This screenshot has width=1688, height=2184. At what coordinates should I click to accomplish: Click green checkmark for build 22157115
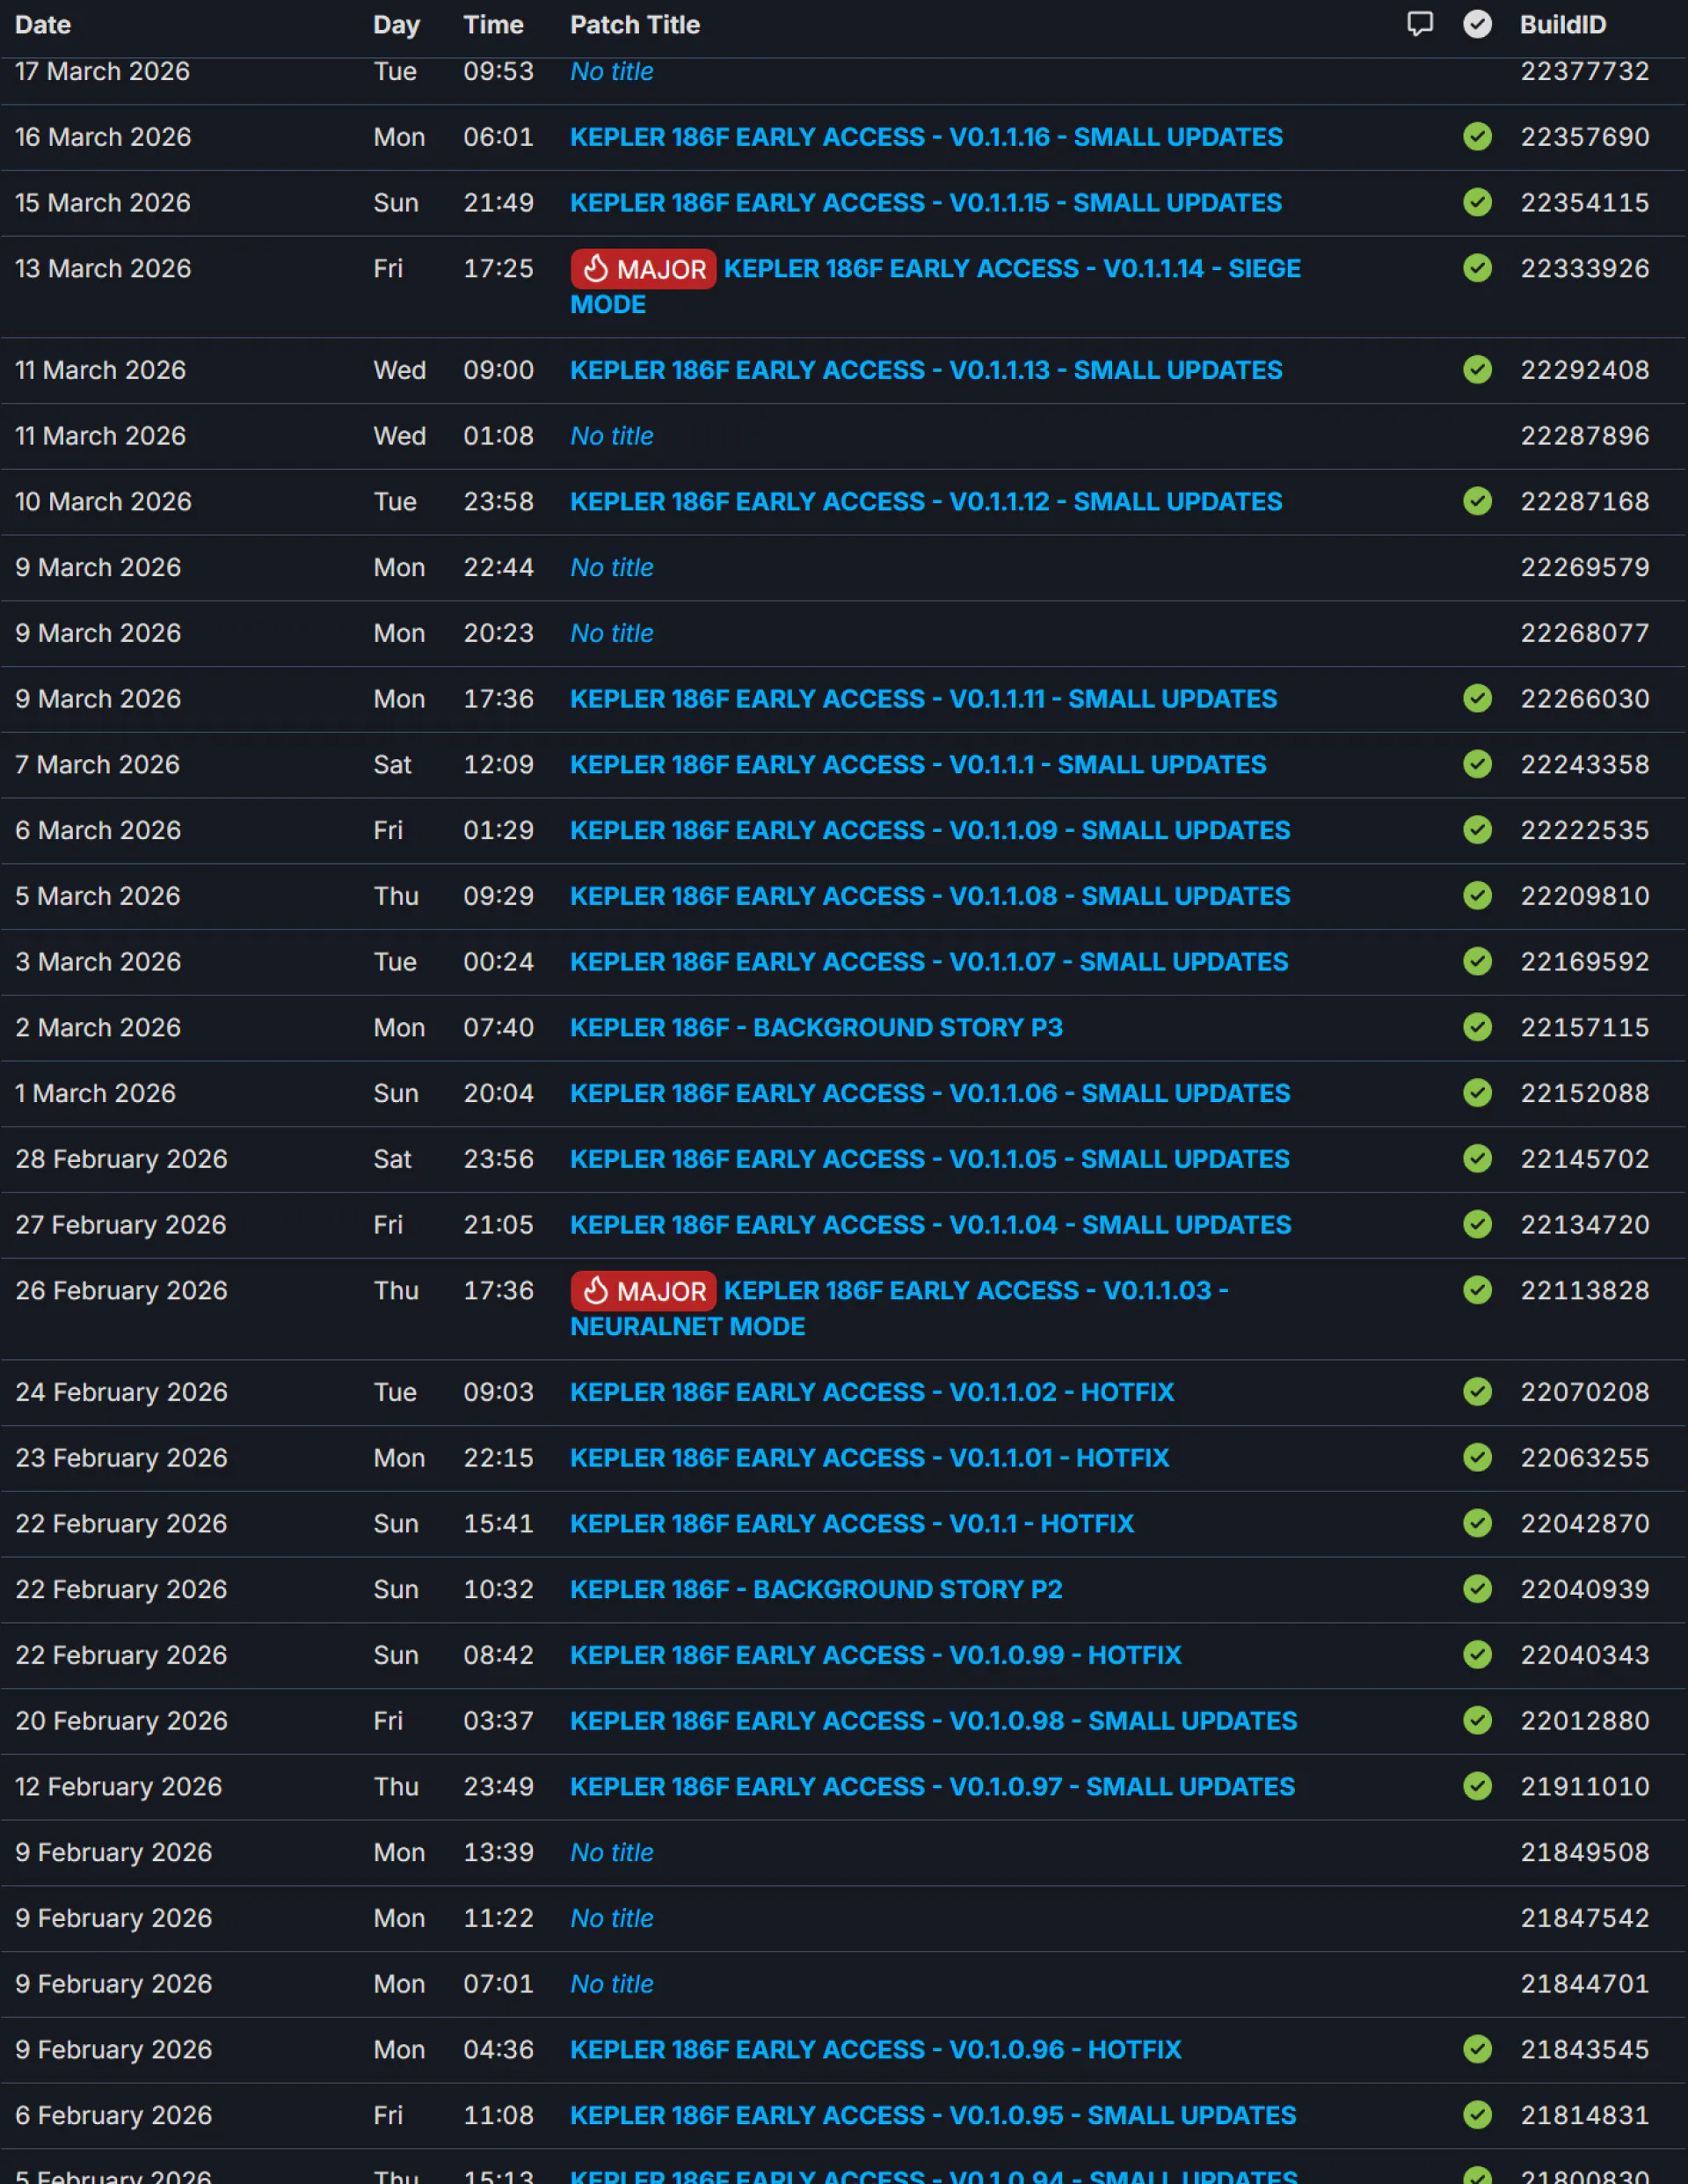point(1477,1027)
